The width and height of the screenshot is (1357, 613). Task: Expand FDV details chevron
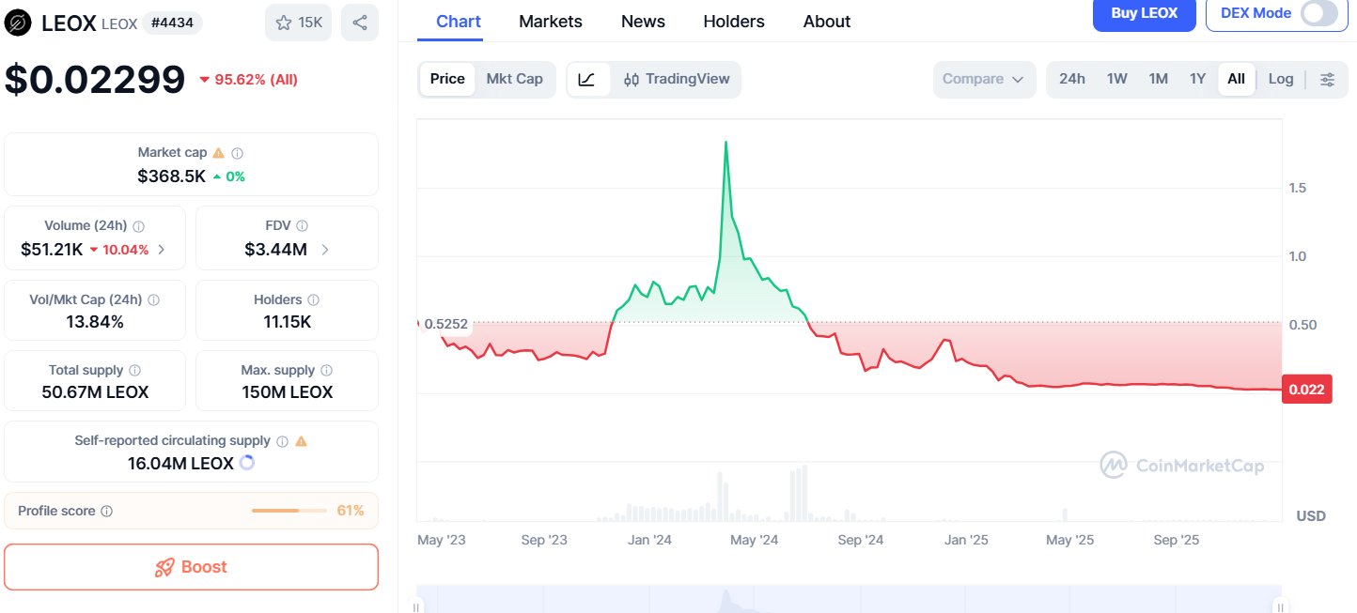[325, 250]
